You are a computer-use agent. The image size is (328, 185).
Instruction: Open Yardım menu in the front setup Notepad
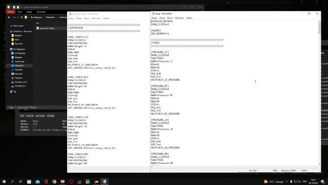coord(189,18)
